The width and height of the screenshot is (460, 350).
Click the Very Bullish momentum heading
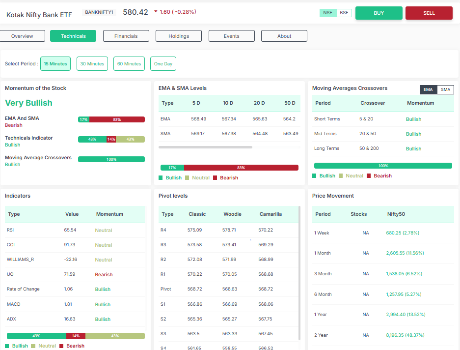pos(29,103)
